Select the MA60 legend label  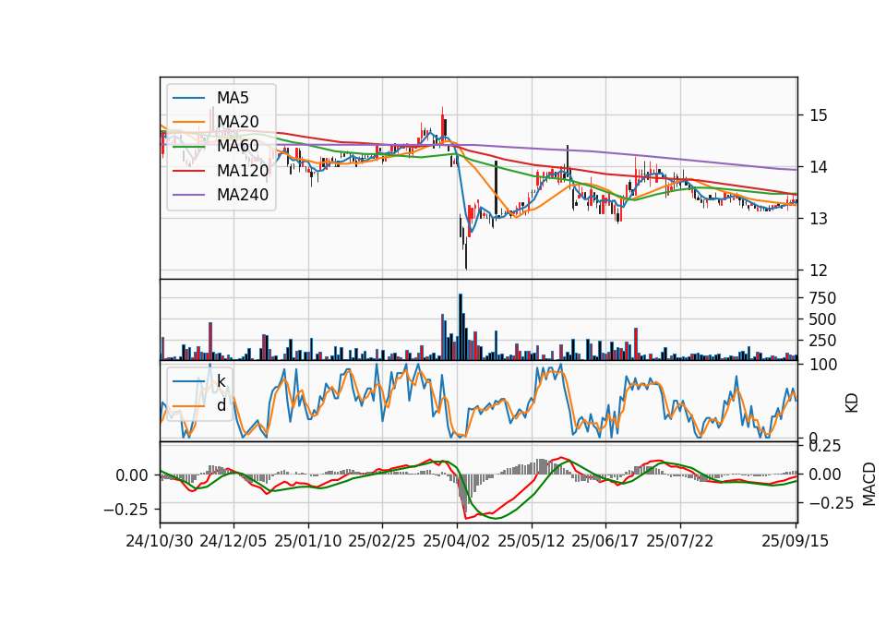(237, 146)
